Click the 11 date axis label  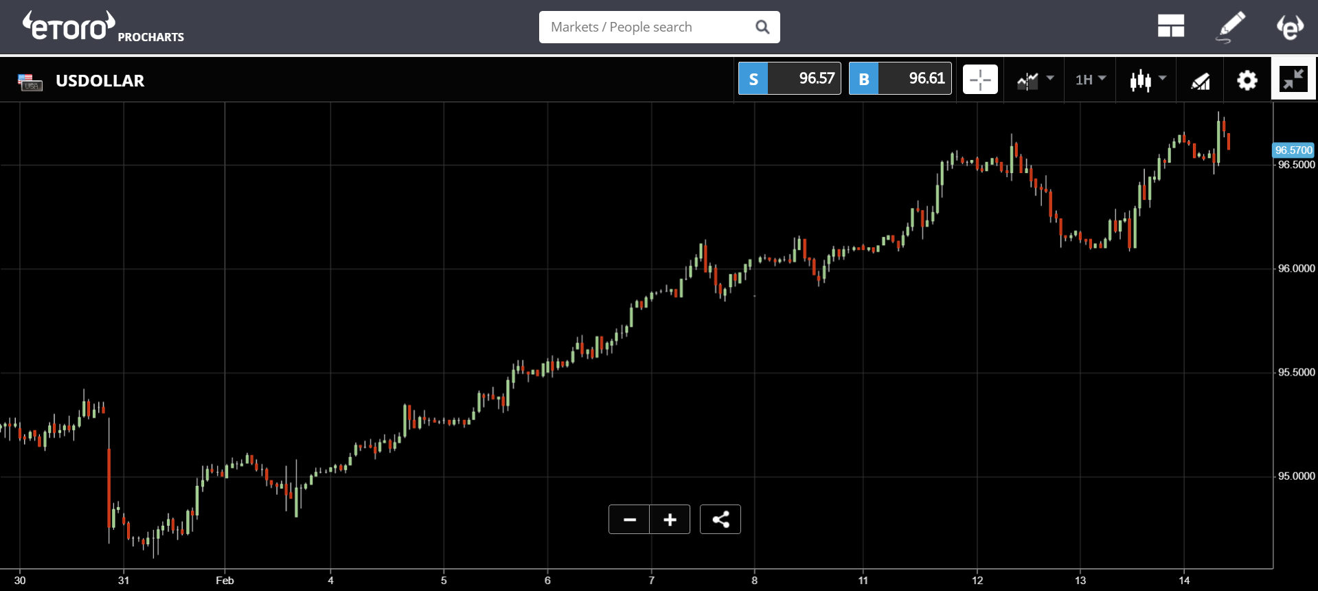point(863,581)
